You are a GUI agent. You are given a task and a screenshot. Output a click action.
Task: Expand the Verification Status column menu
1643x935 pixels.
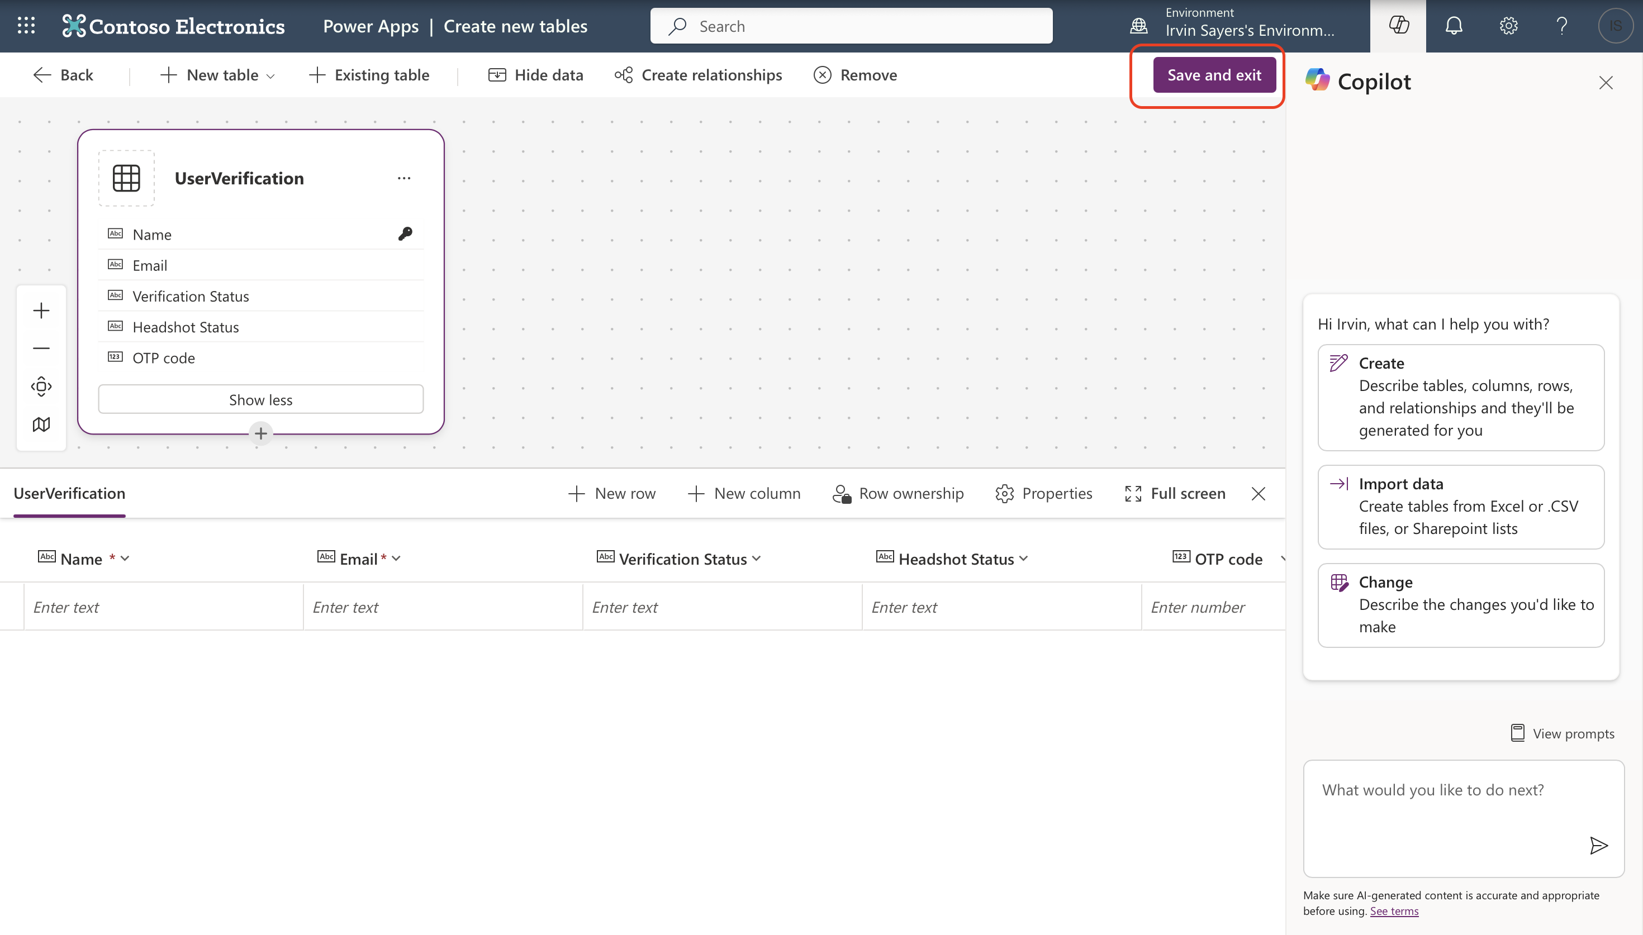(x=757, y=558)
